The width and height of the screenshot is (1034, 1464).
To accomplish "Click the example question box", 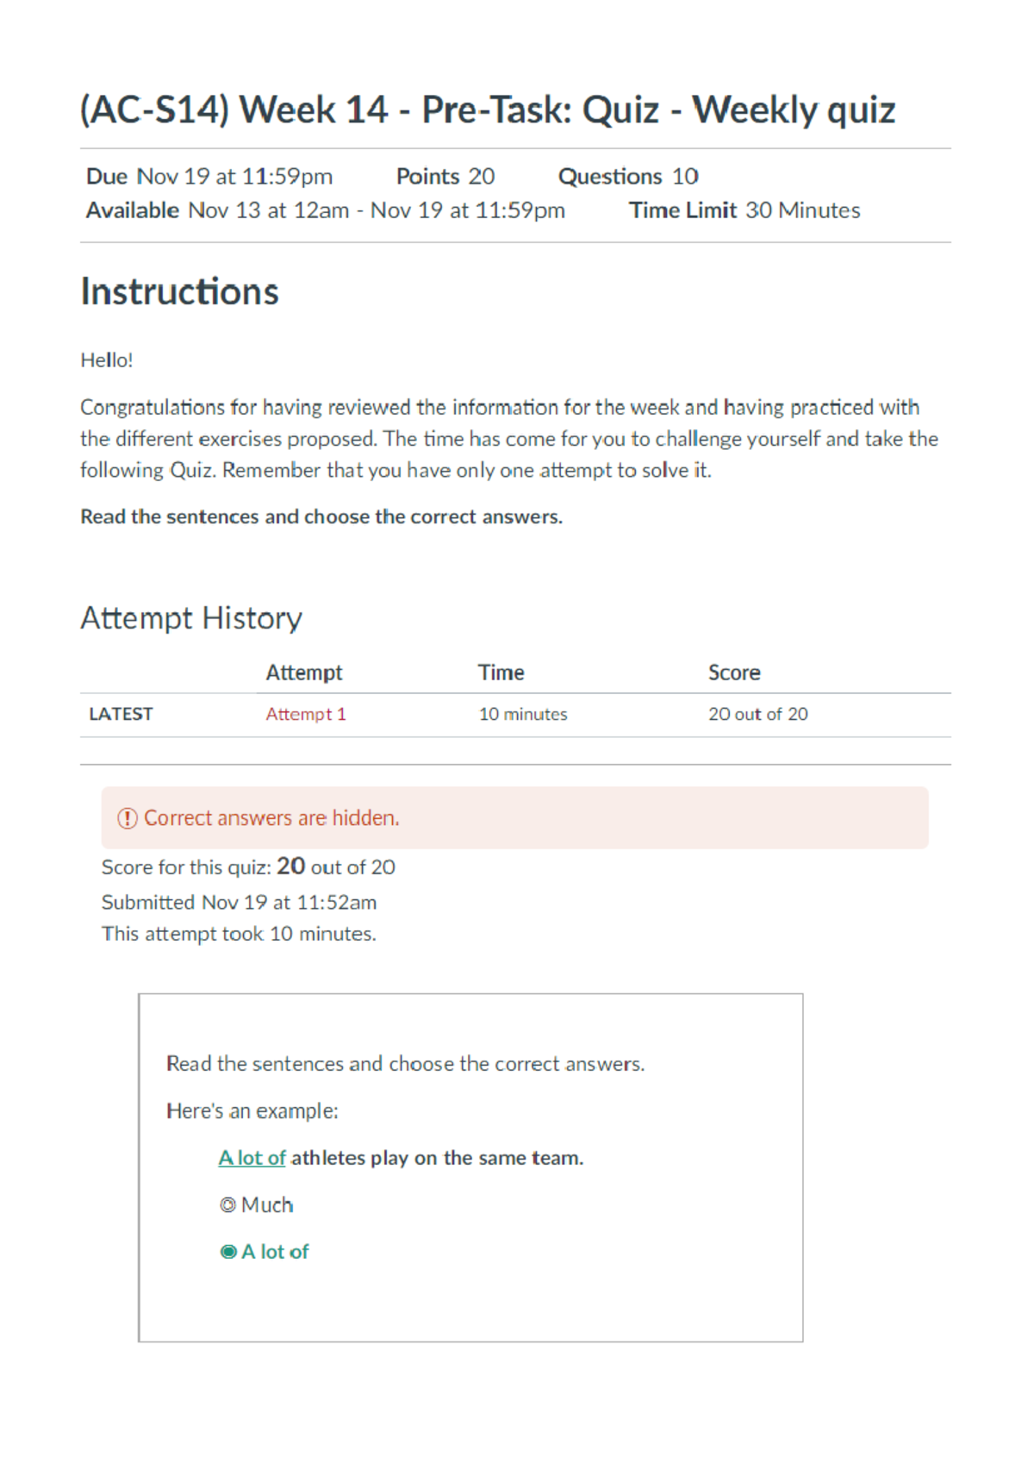I will pyautogui.click(x=470, y=1166).
